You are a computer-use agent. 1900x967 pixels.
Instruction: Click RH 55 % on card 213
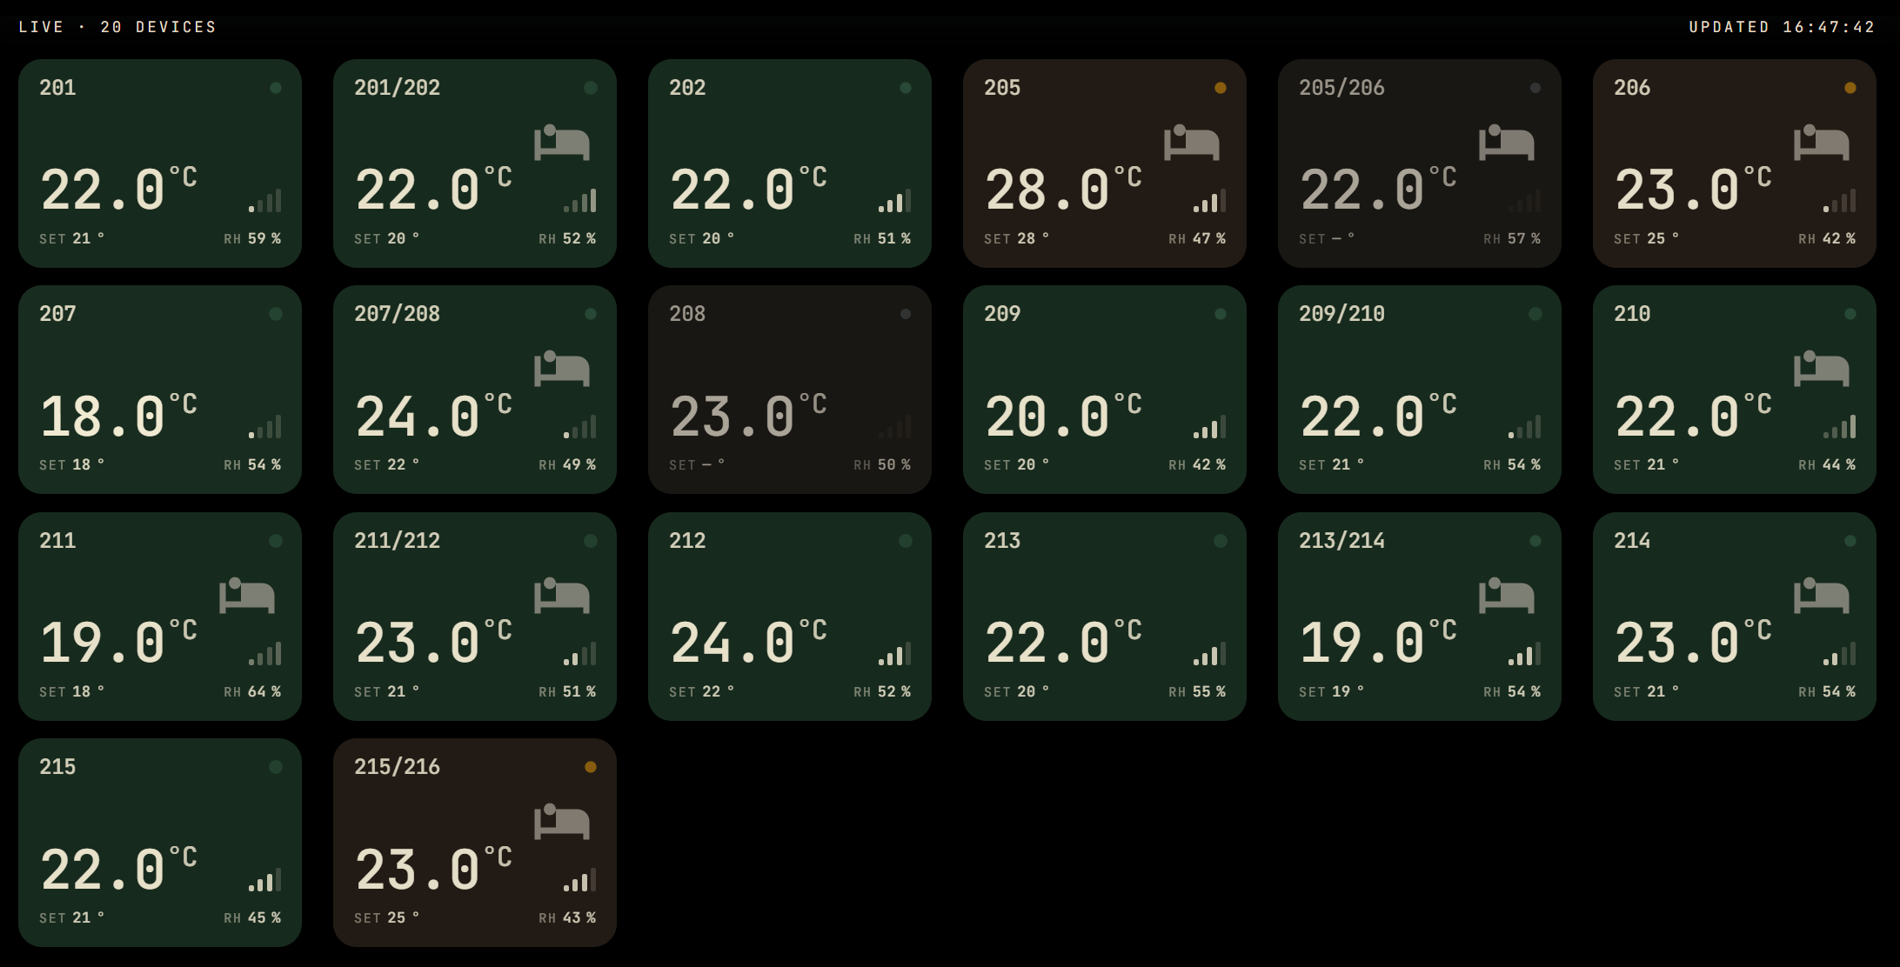pyautogui.click(x=1197, y=691)
